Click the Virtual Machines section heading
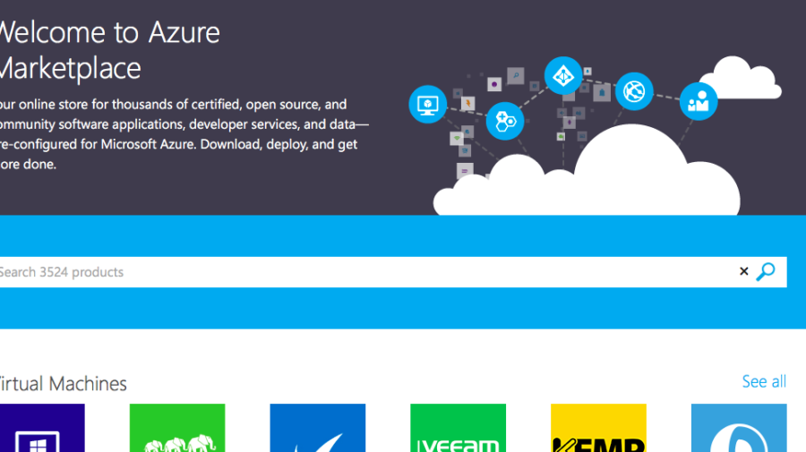 [x=63, y=384]
